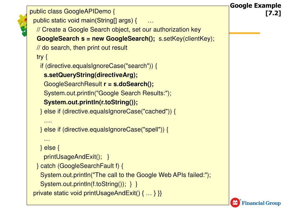Screen dimensions: 284x213
Task: Click 'public static void main(String[] args) {'
Action: coord(85,21)
